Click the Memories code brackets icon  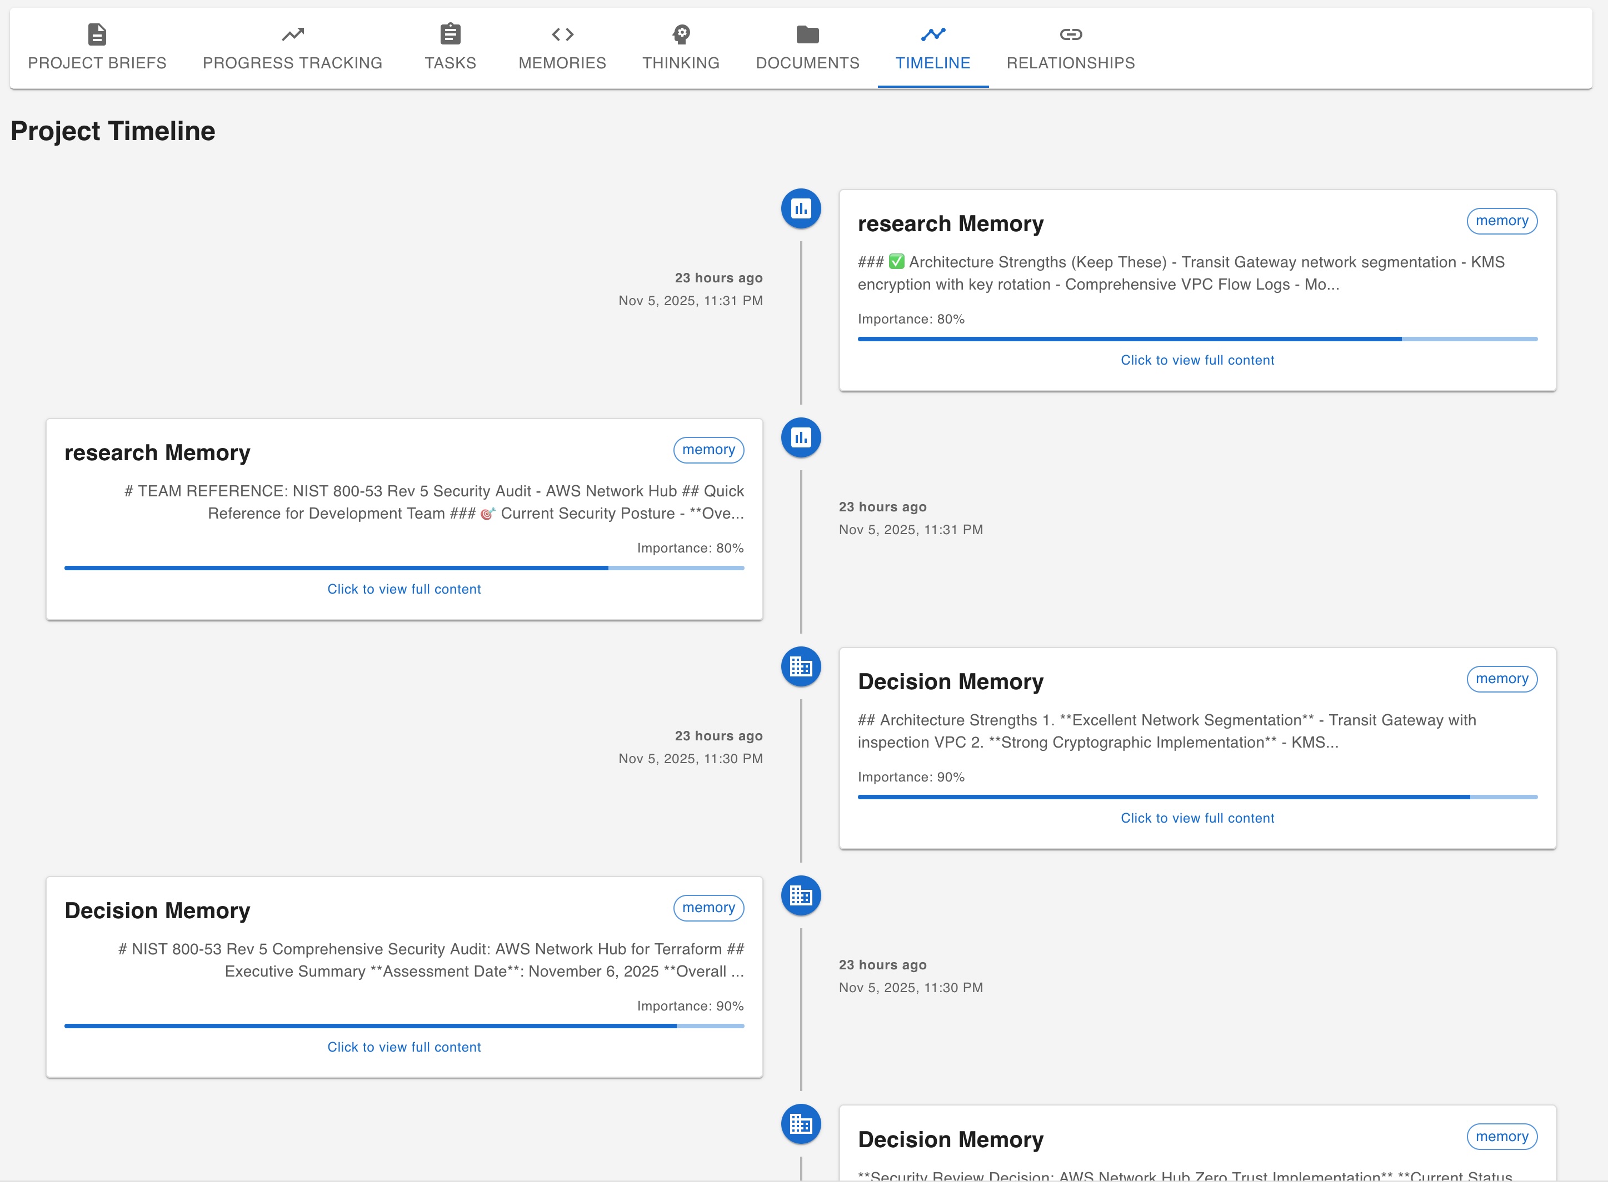pyautogui.click(x=562, y=34)
